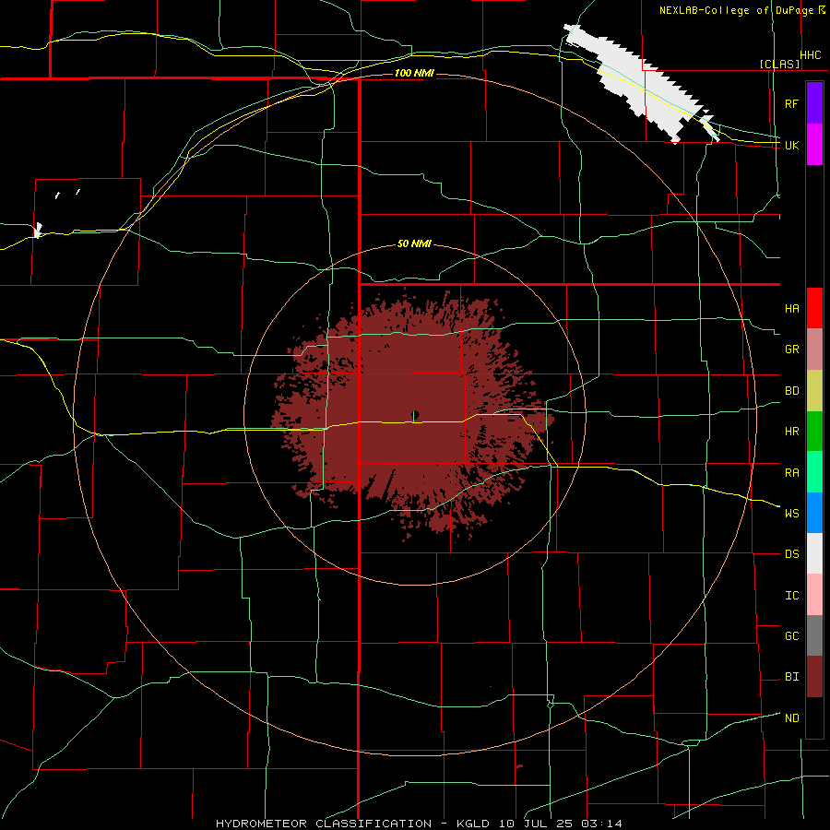
Task: Click the HR green legend swatch
Action: 814,431
